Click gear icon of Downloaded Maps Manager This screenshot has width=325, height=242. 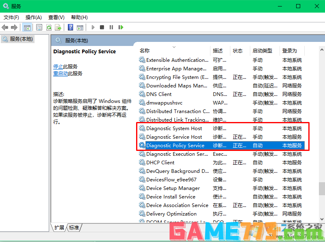[142, 85]
